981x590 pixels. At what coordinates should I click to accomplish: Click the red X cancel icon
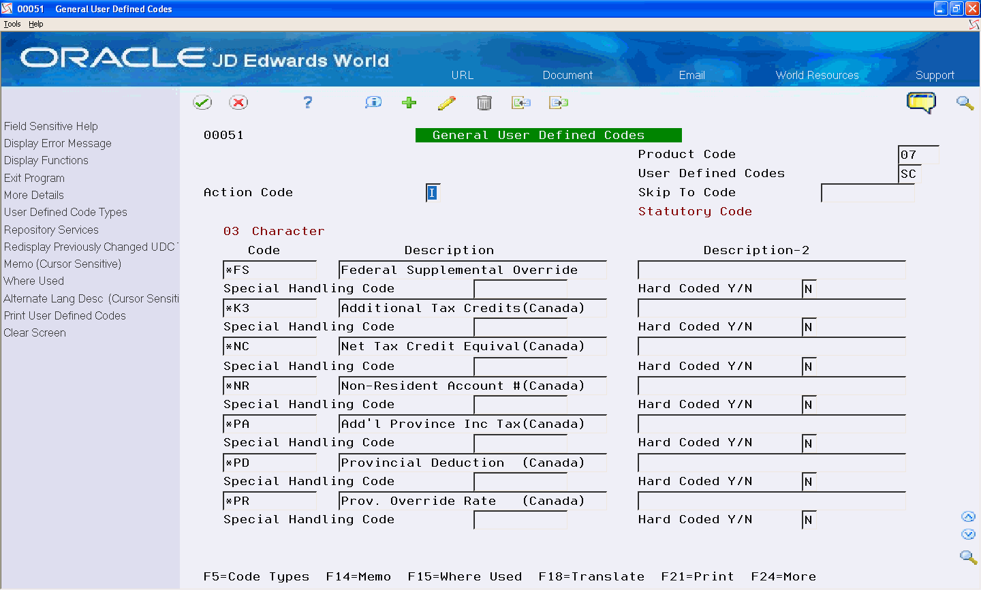point(237,102)
